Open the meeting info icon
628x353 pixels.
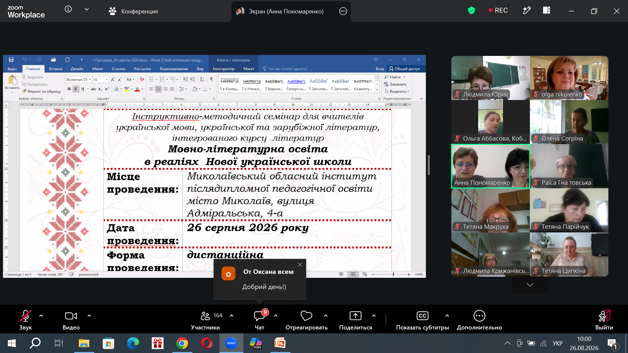click(x=68, y=9)
